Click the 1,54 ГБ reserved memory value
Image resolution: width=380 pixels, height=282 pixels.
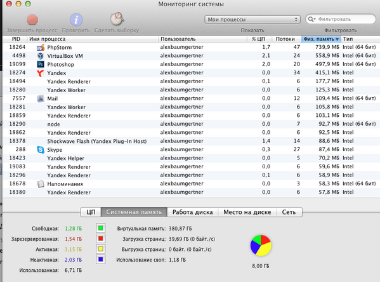[x=73, y=239]
